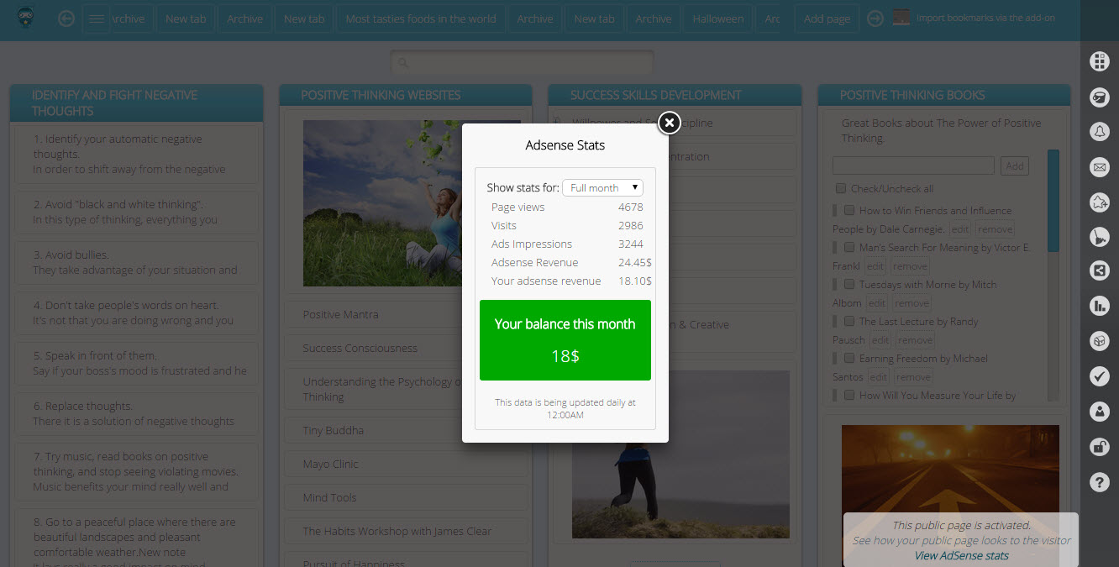This screenshot has height=567, width=1119.
Task: Switch to the Halloween tab
Action: click(x=717, y=18)
